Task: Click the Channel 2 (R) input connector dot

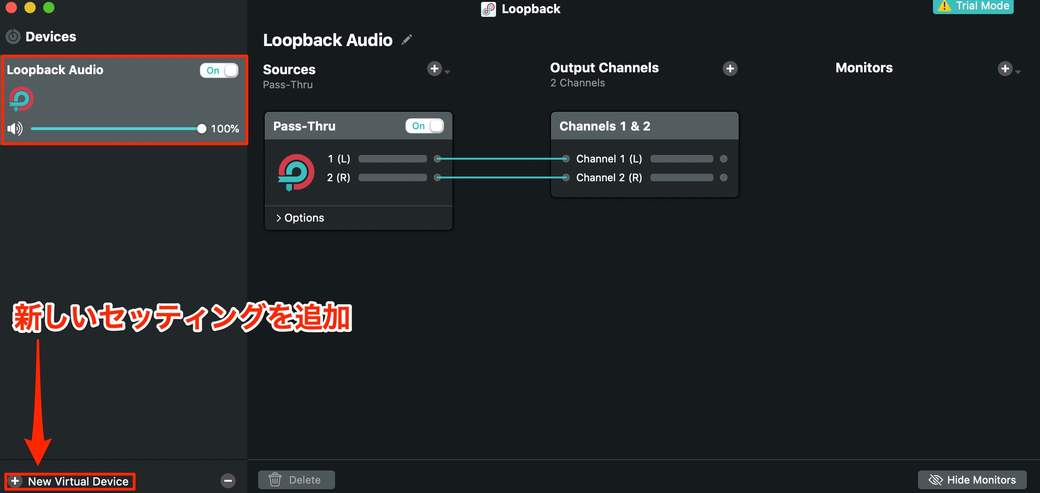Action: [x=566, y=177]
